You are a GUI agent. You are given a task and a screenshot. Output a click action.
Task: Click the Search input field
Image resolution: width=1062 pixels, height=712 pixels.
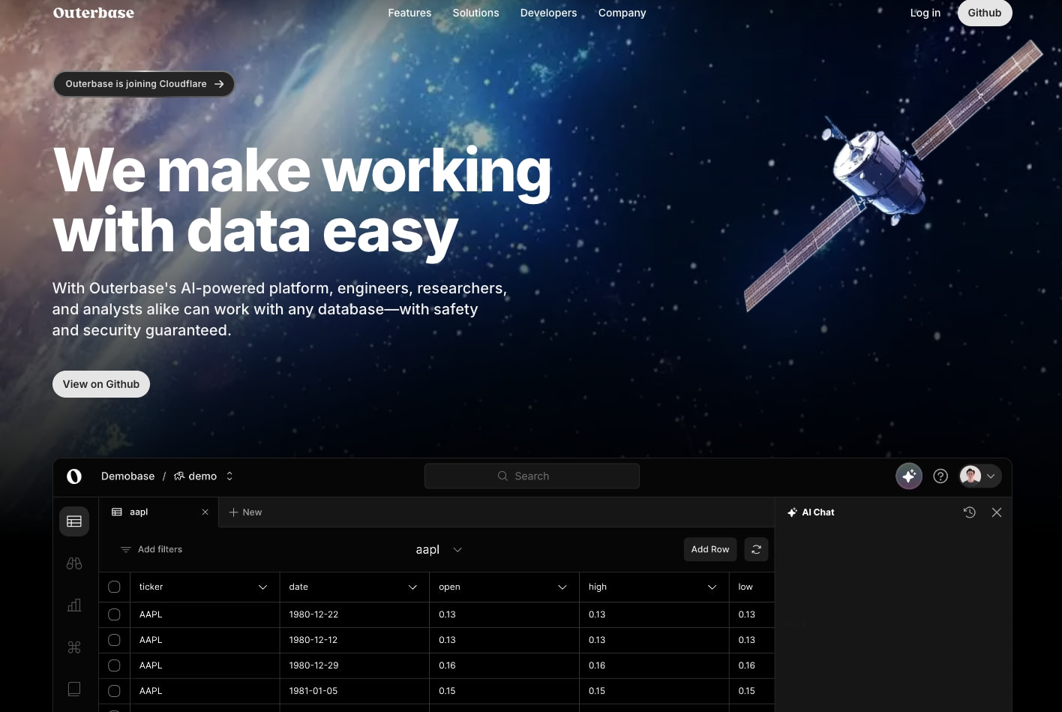[532, 476]
